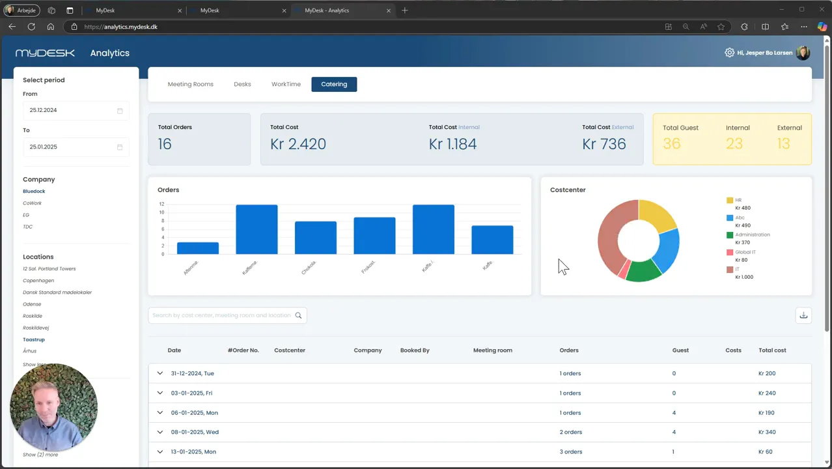
Task: Click the Taastrup location filter
Action: click(x=34, y=339)
